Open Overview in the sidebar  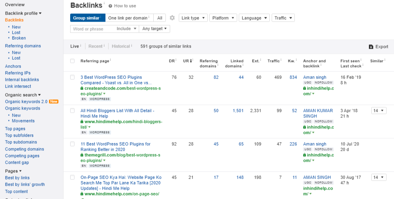click(15, 5)
